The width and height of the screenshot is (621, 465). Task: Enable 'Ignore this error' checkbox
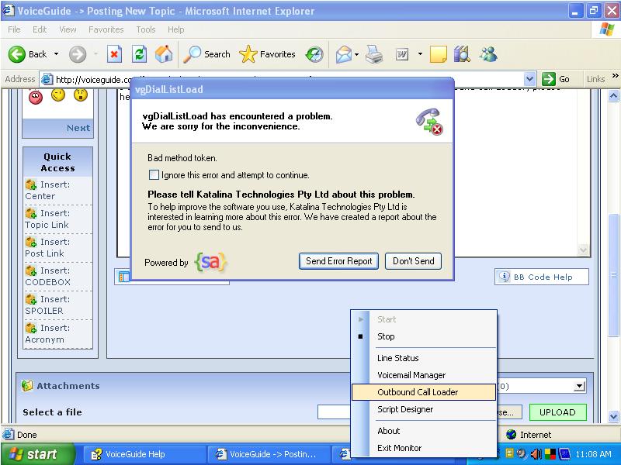154,175
